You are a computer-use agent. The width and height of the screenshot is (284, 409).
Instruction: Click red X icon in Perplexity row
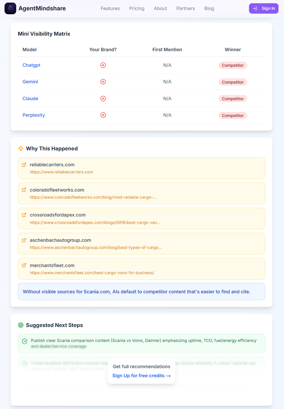103,115
